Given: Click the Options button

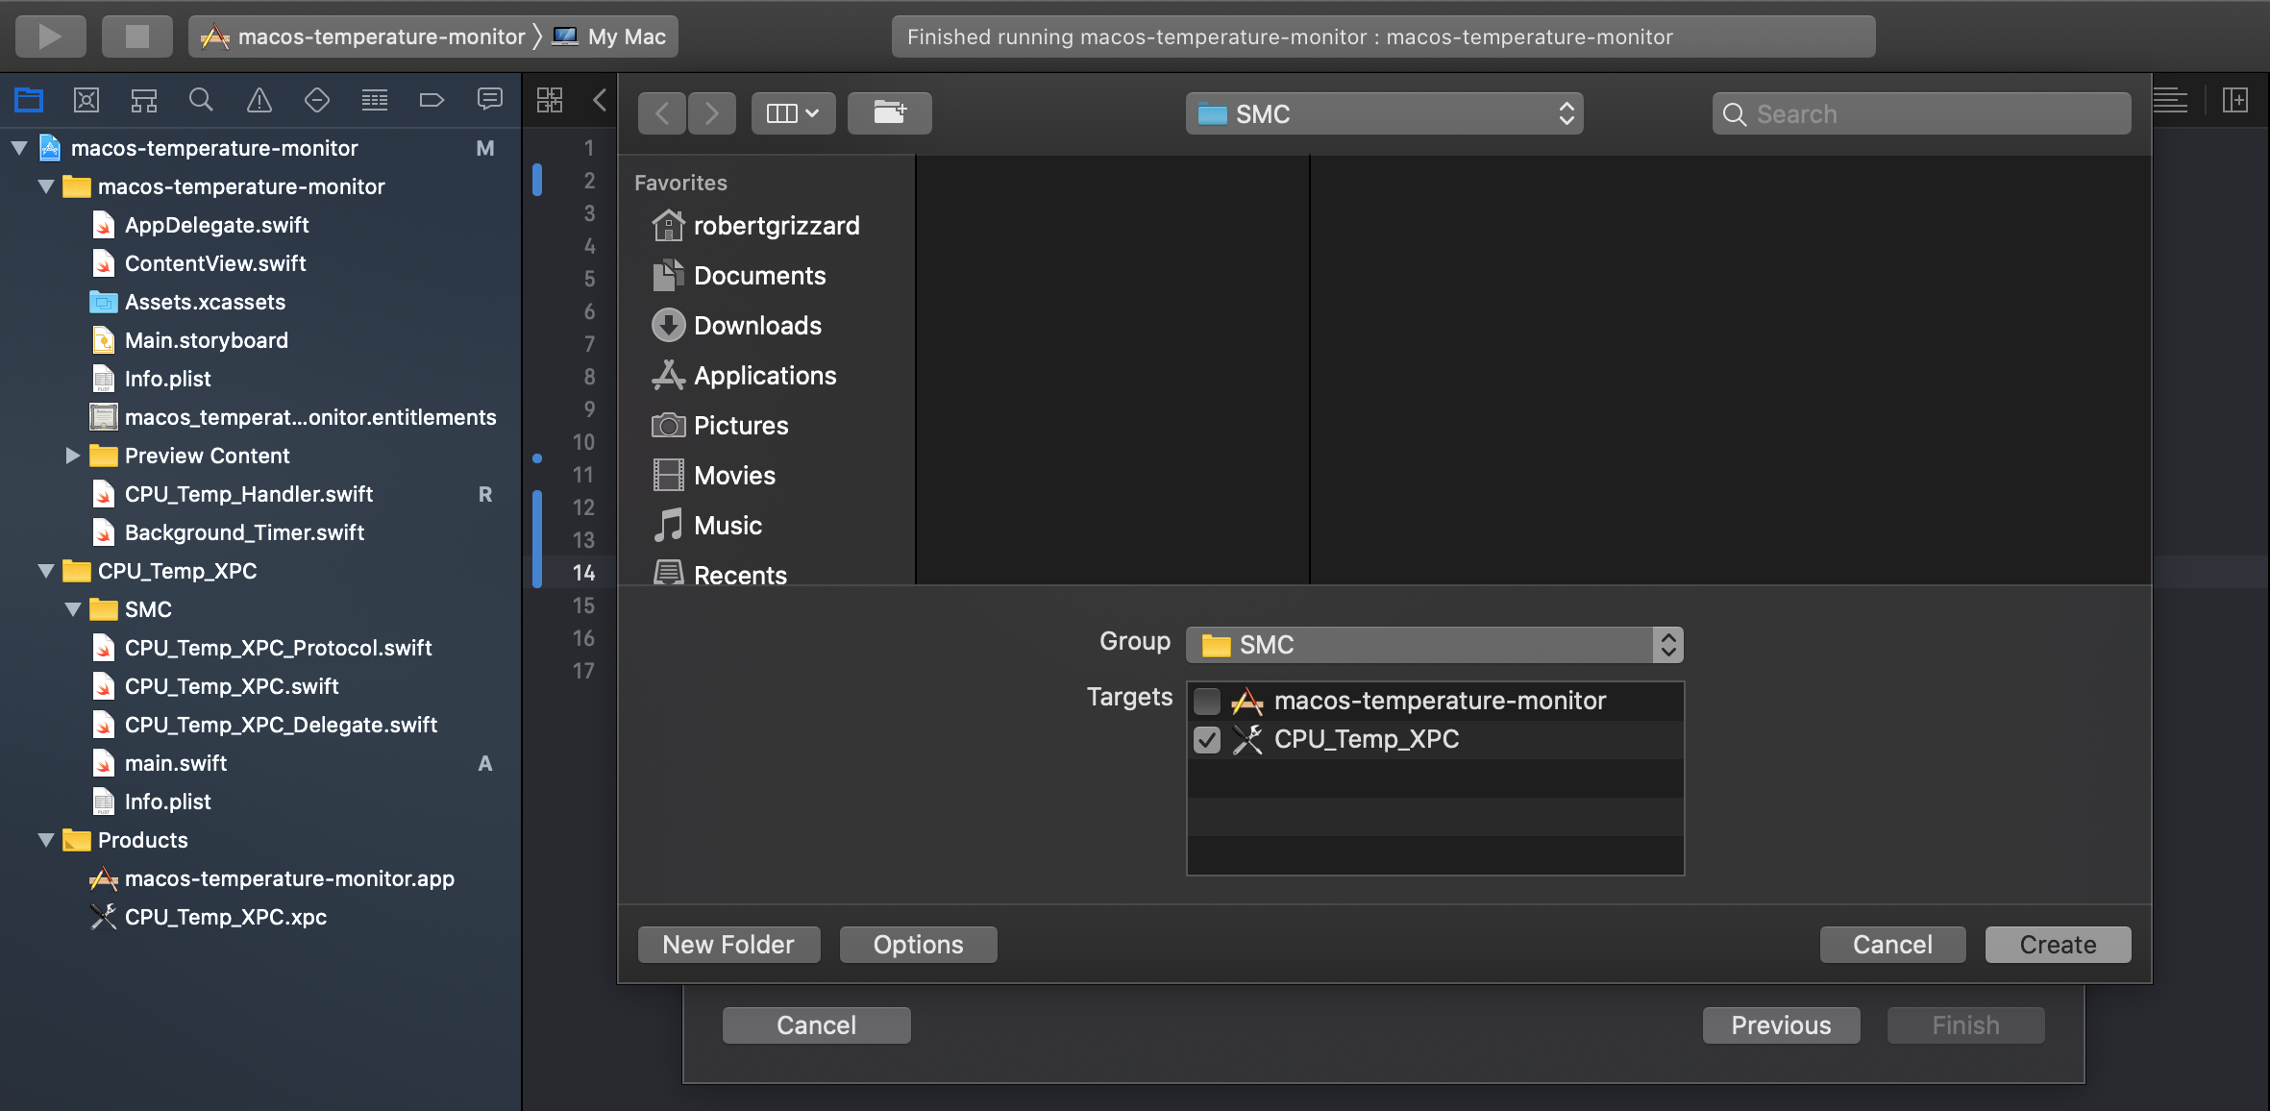Looking at the screenshot, I should [918, 945].
